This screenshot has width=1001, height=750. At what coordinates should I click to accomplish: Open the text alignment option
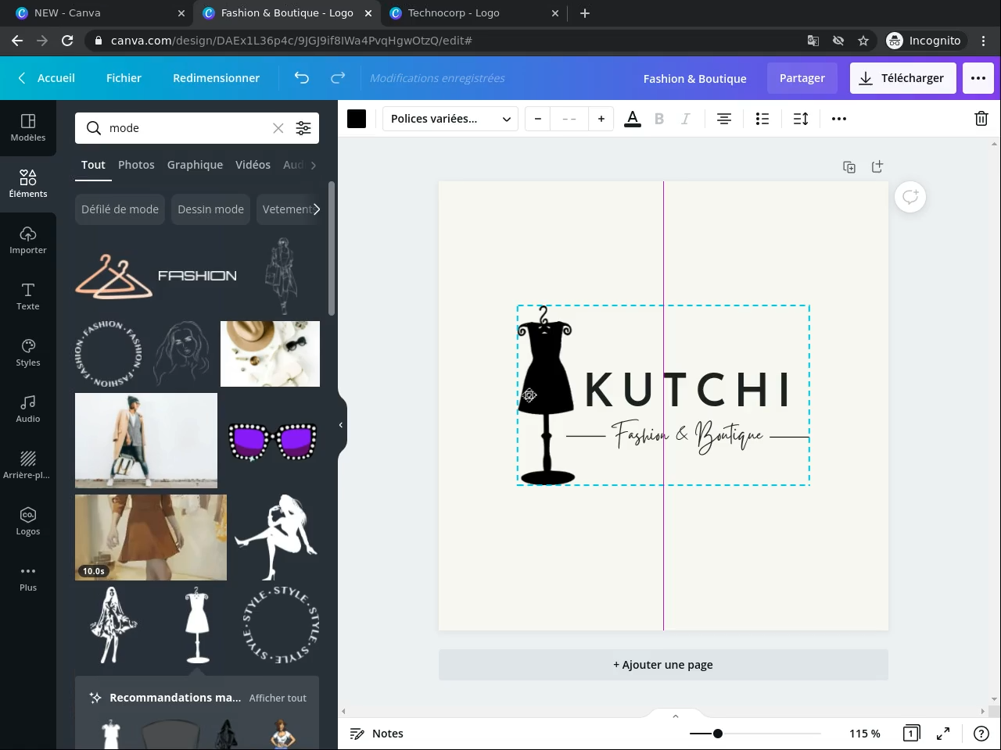tap(724, 119)
